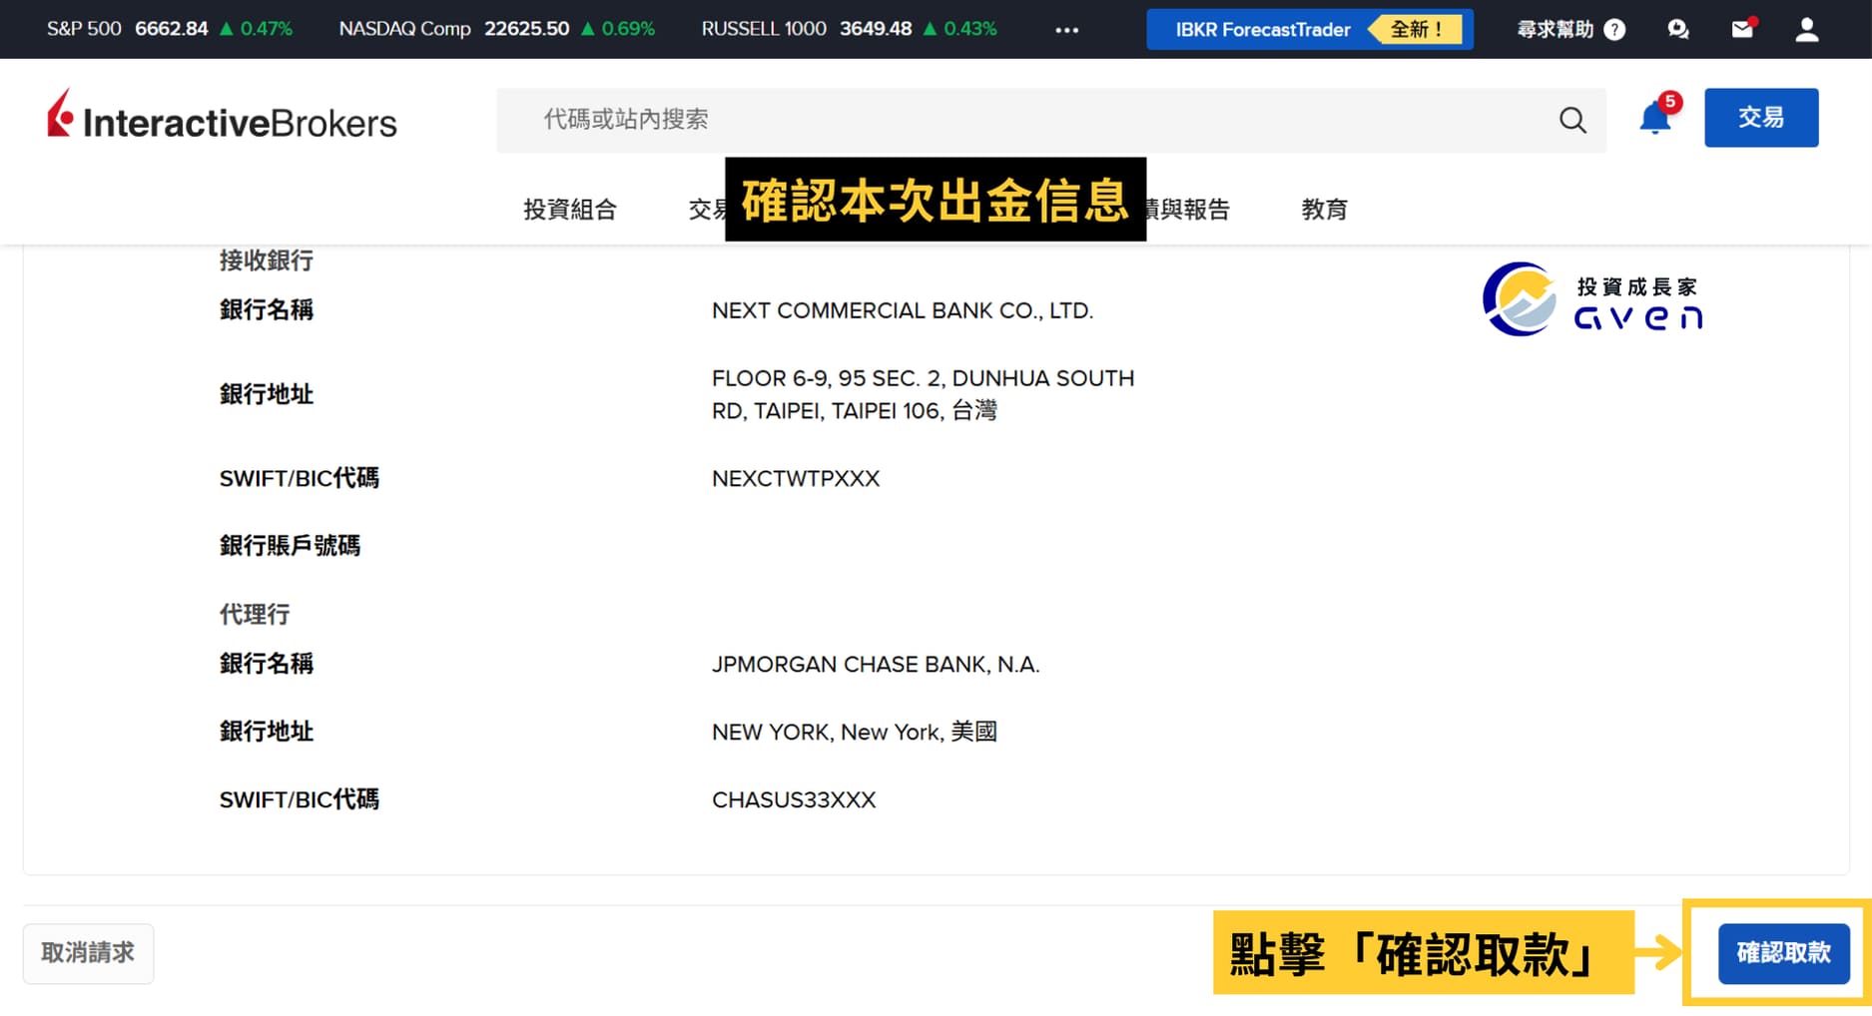
Task: Open the 投資組合 menu
Action: click(x=570, y=210)
